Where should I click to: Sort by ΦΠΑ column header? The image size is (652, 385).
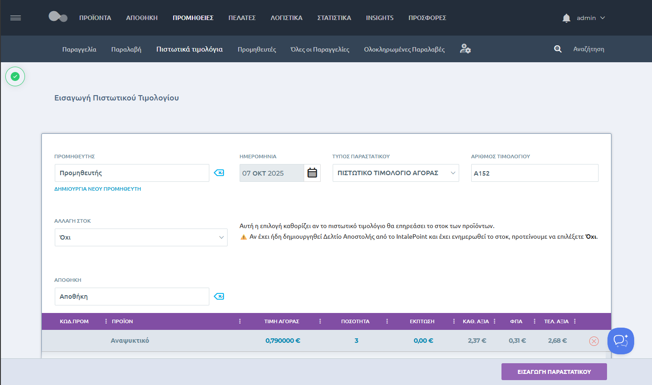516,321
